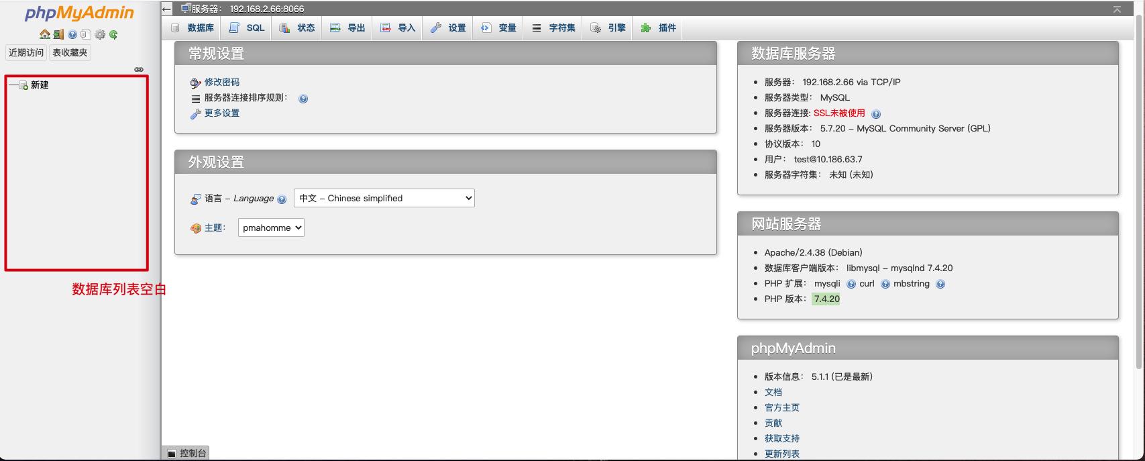1145x461 pixels.
Task: Open the 贡献 link
Action: point(773,423)
